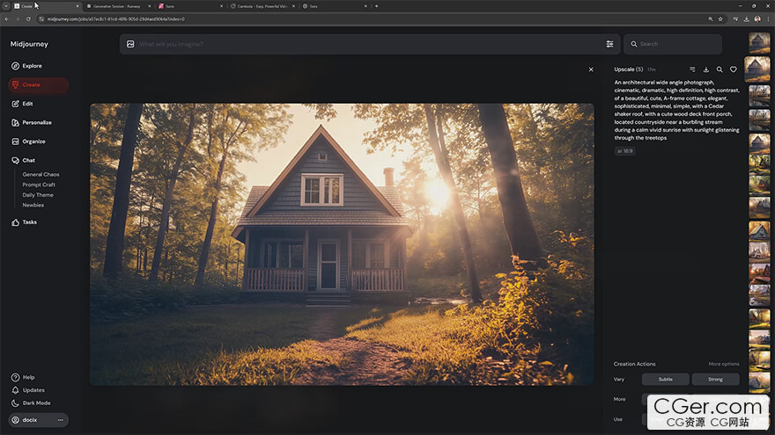Viewport: 775px width, 435px height.
Task: Close the image preview with the X
Action: tap(591, 69)
